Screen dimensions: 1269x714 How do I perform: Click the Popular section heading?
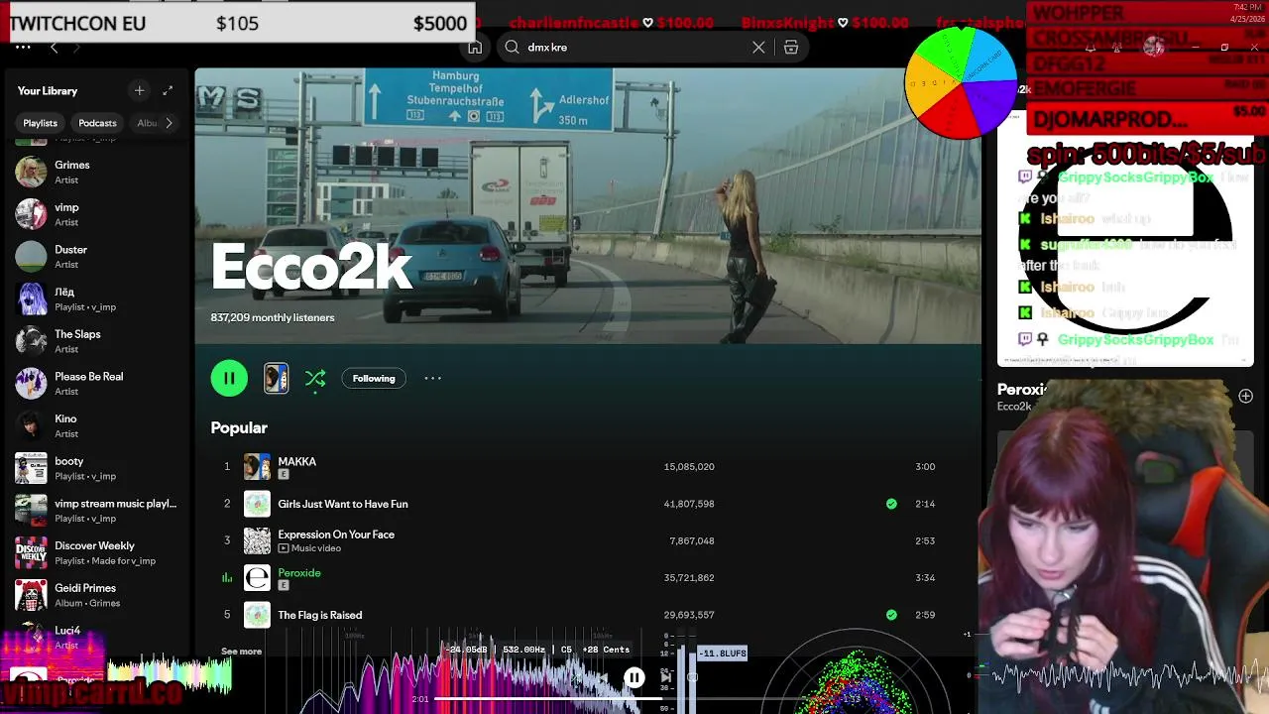point(239,427)
